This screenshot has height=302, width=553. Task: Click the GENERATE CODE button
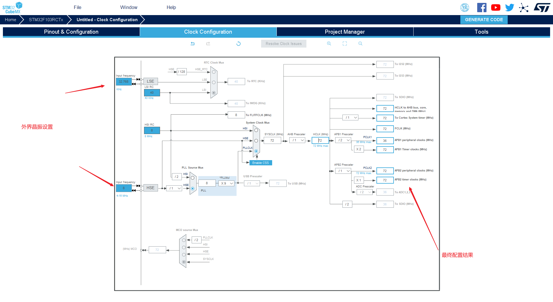click(x=484, y=20)
